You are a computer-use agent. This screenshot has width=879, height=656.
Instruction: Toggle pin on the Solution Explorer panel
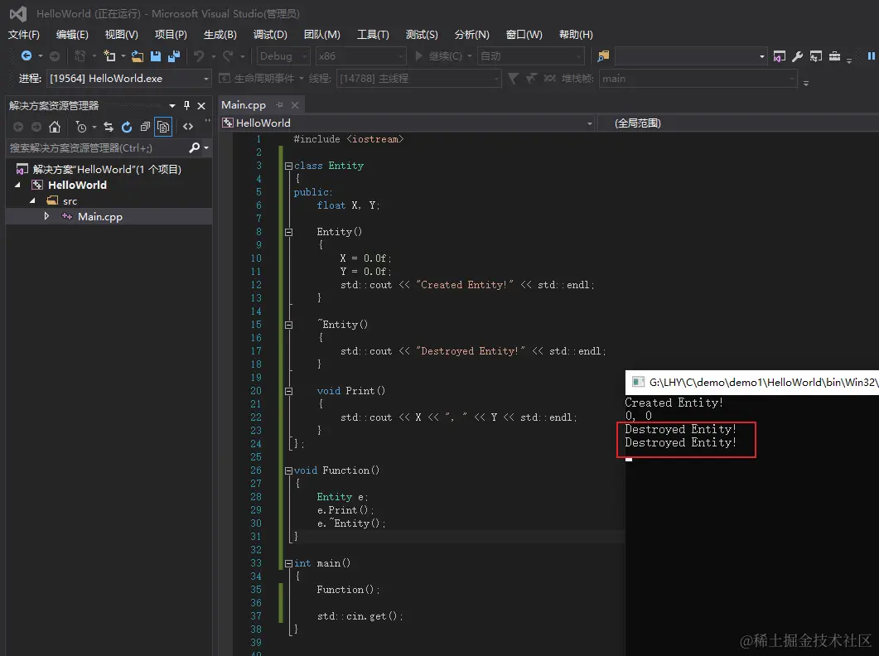click(187, 105)
